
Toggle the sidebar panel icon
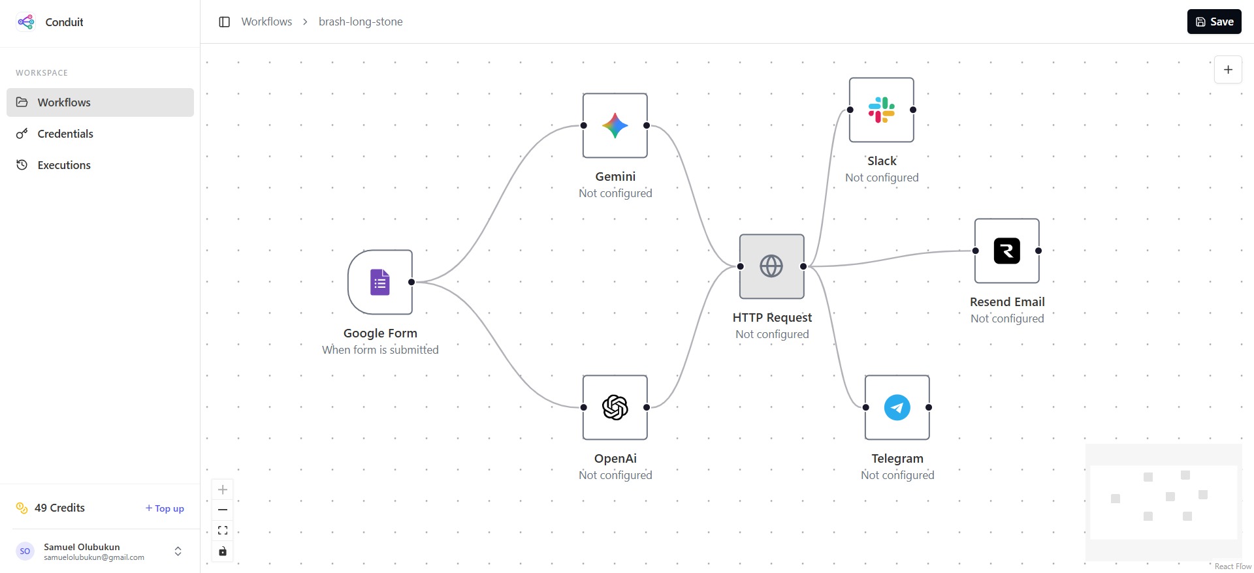pyautogui.click(x=224, y=22)
